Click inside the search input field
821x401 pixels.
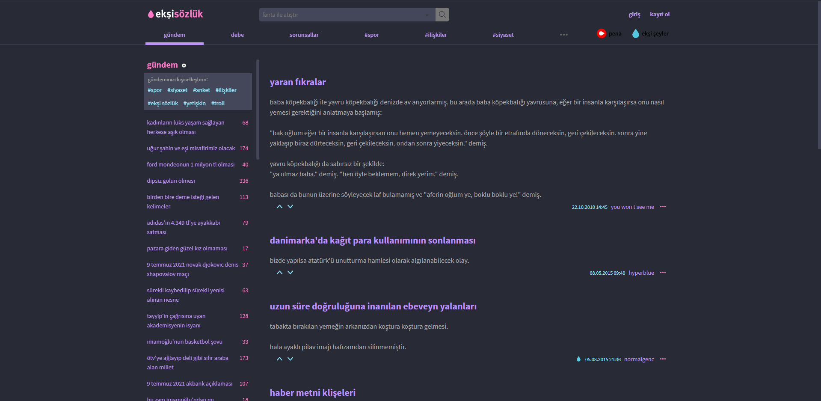[x=342, y=14]
